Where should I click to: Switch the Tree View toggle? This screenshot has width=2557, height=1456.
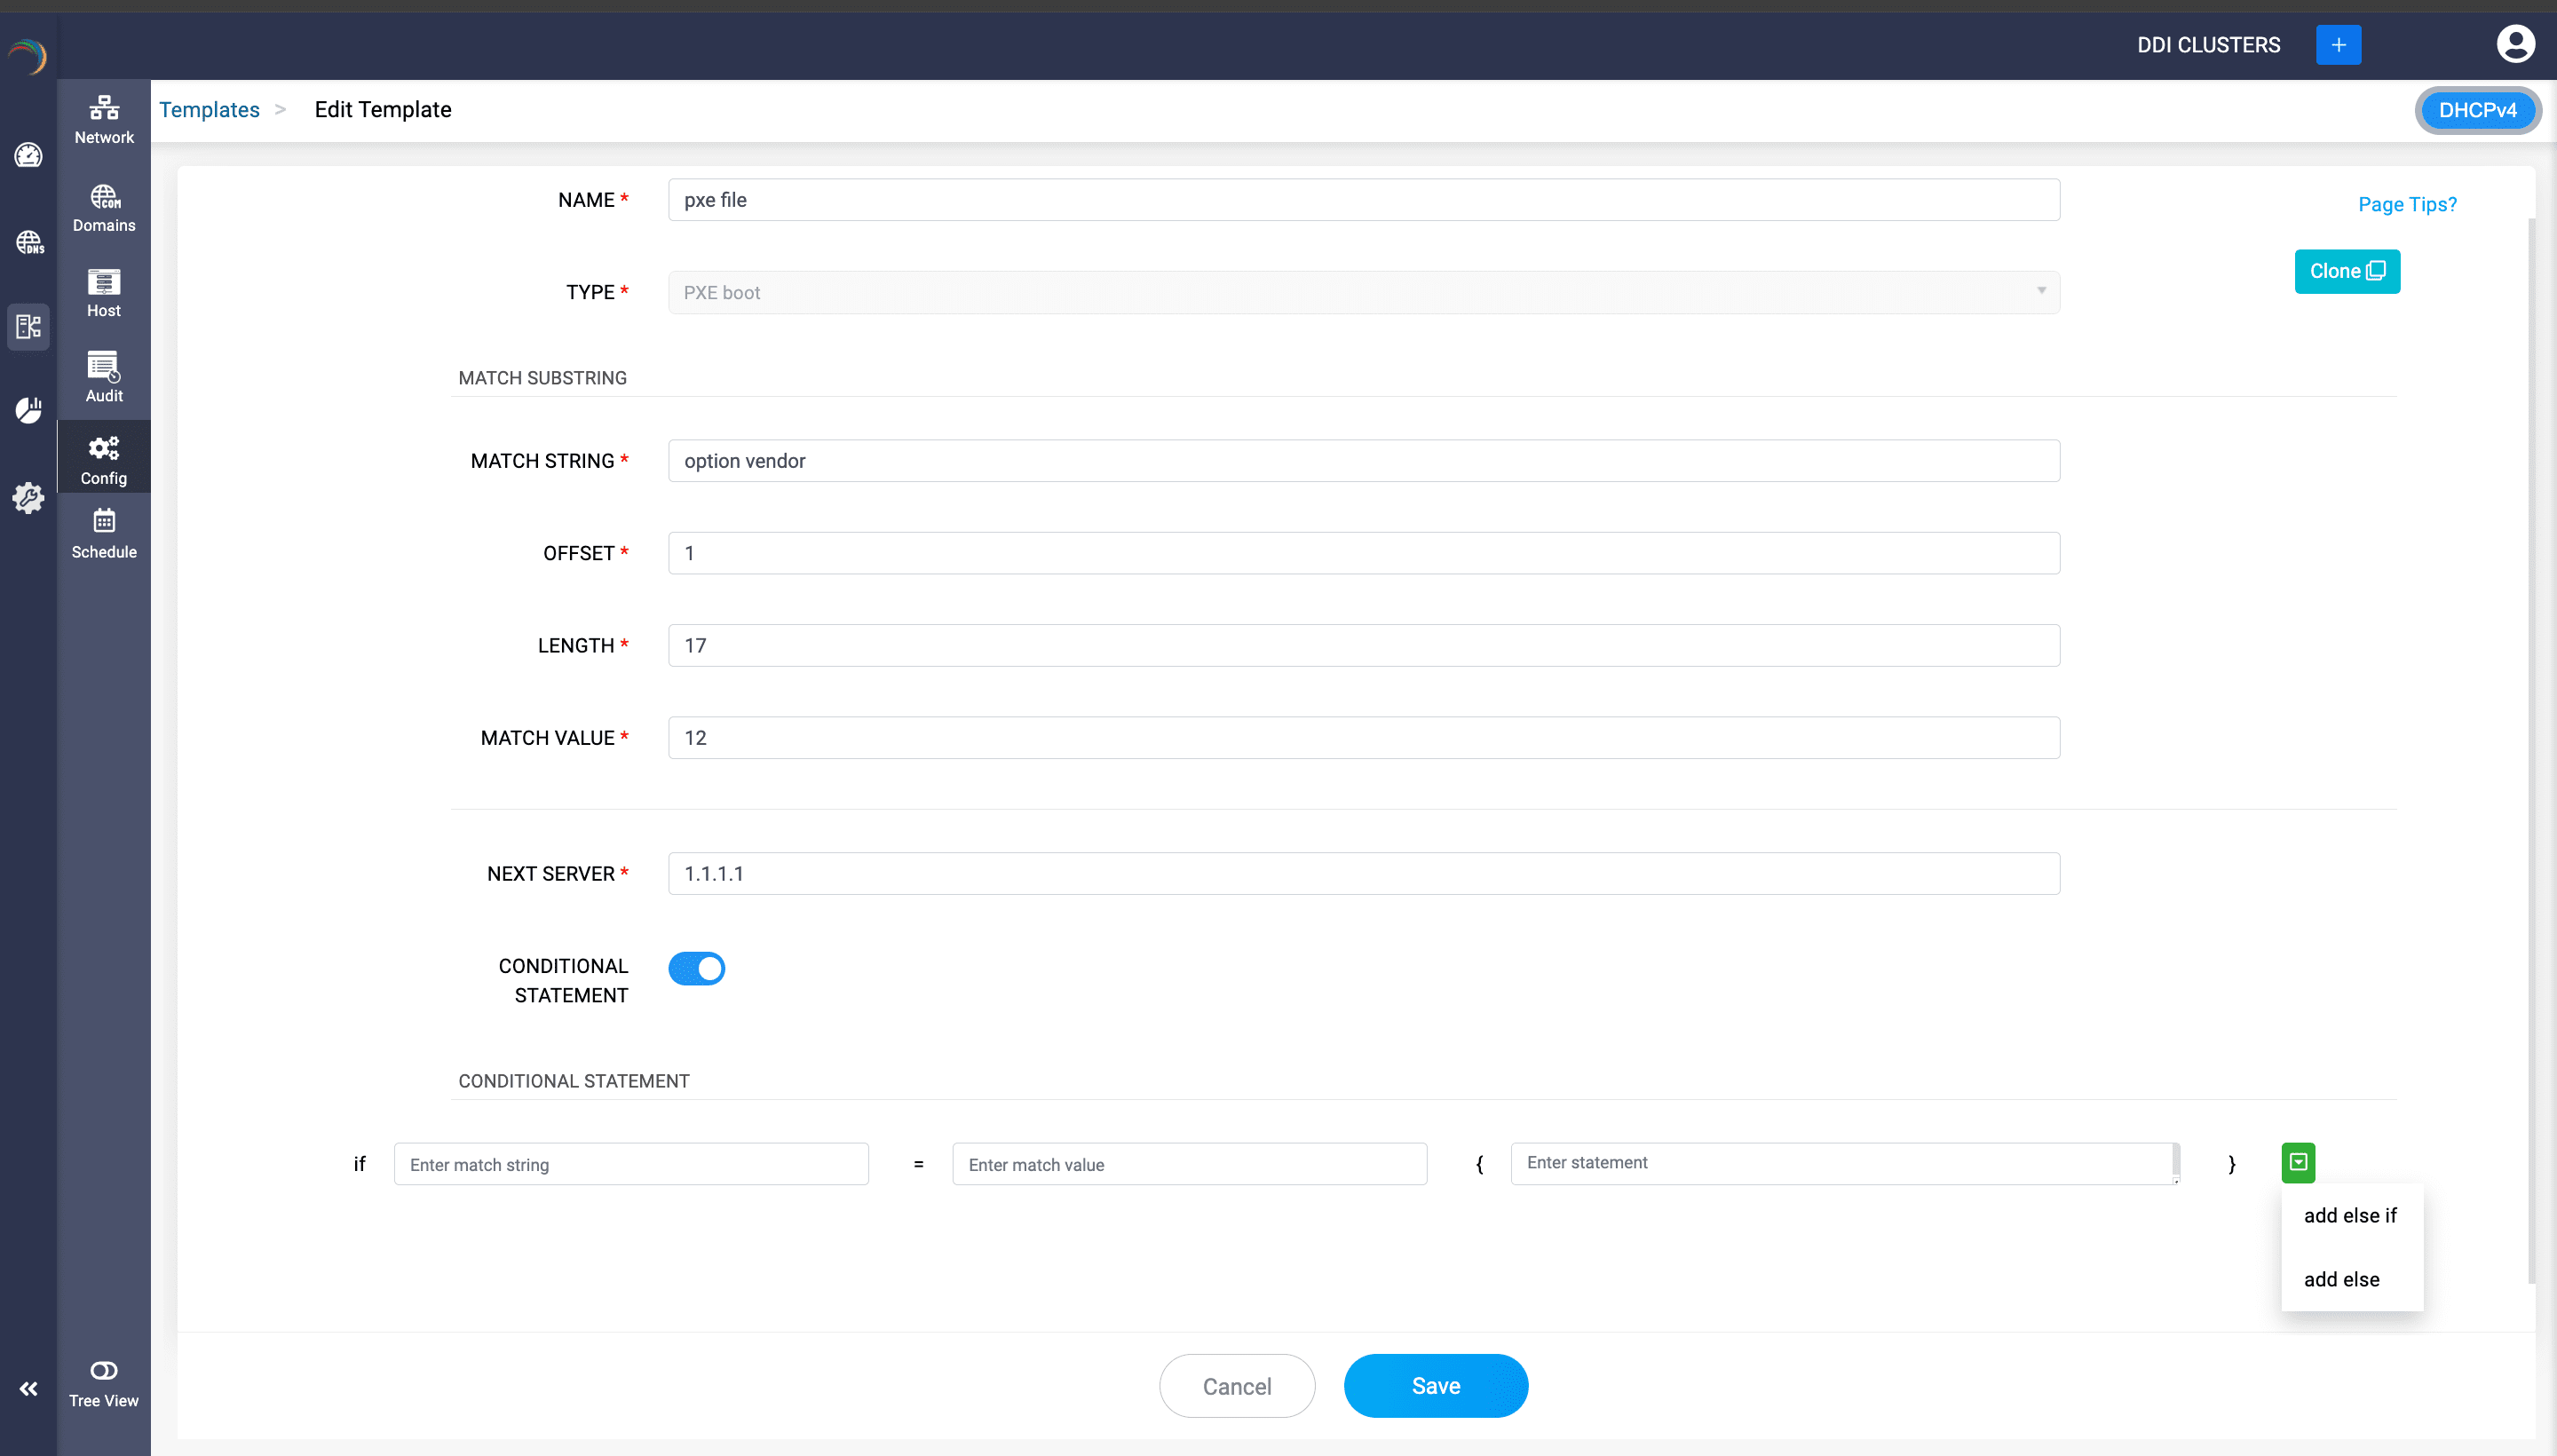point(104,1370)
